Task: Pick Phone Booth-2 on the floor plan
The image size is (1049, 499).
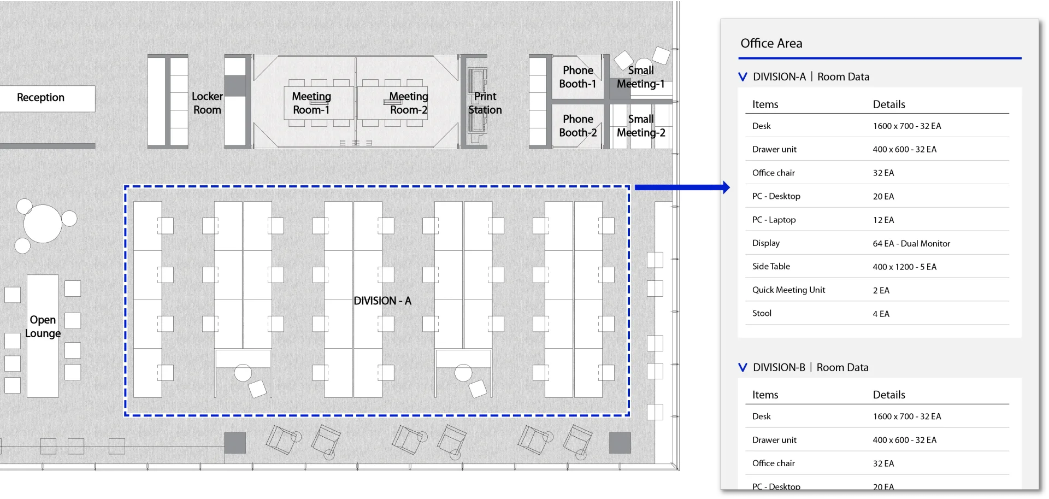Action: tap(578, 126)
